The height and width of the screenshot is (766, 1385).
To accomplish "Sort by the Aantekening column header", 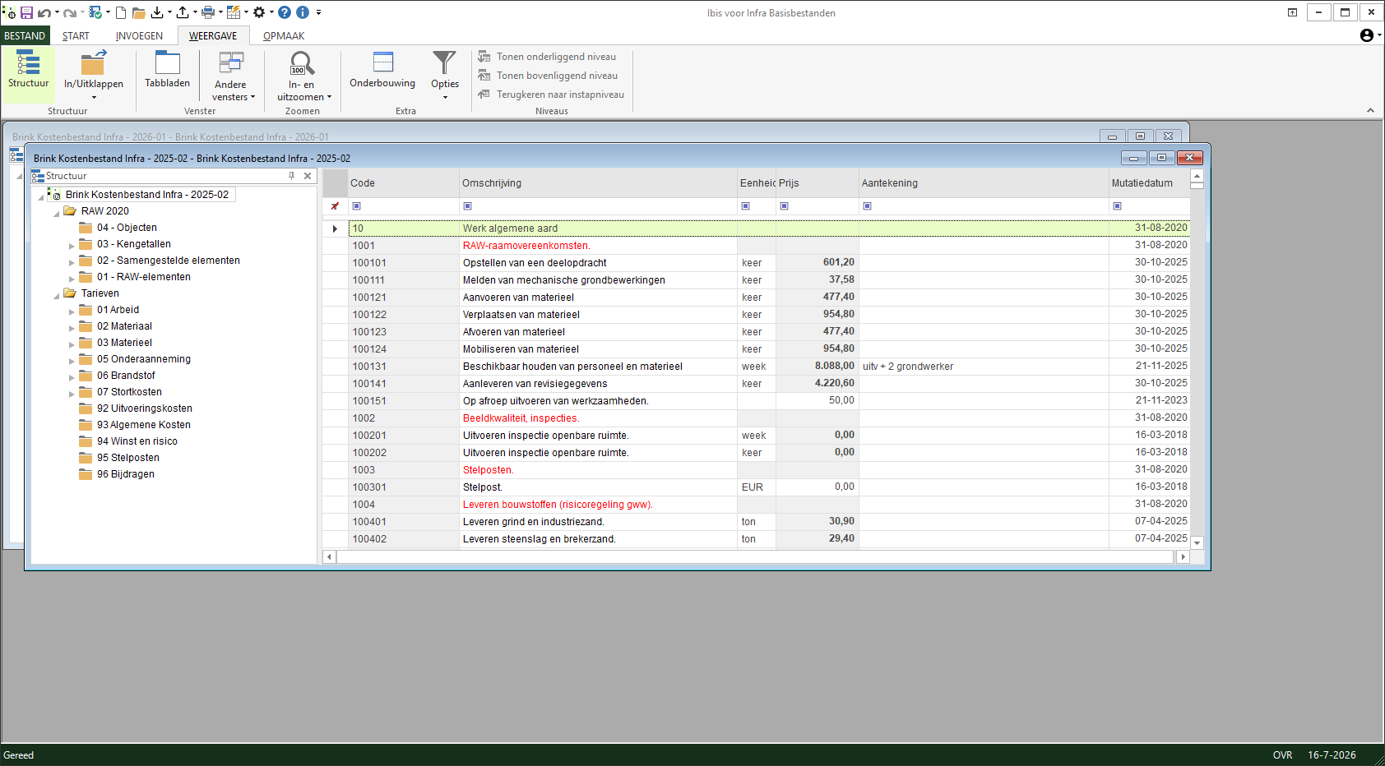I will pos(984,183).
